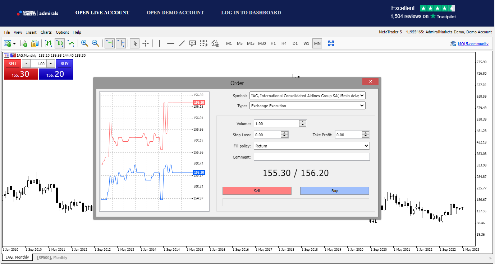Toggle the MN monthly timeframe
The height and width of the screenshot is (264, 495).
click(317, 43)
